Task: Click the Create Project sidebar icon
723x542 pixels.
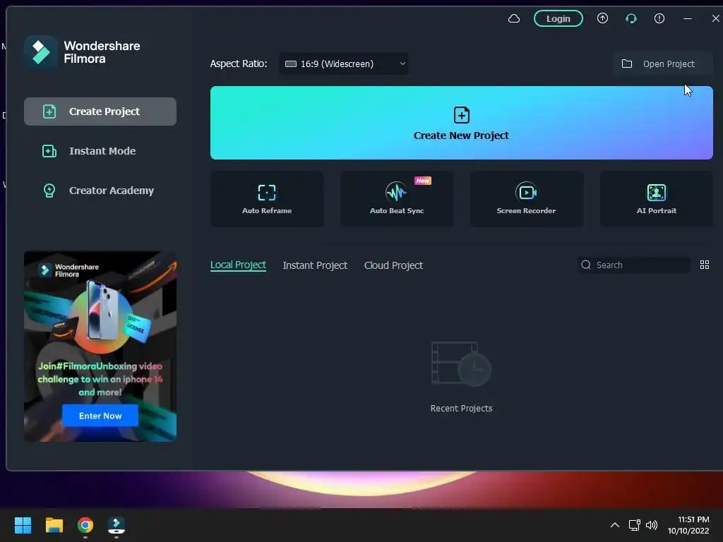Action: point(49,112)
